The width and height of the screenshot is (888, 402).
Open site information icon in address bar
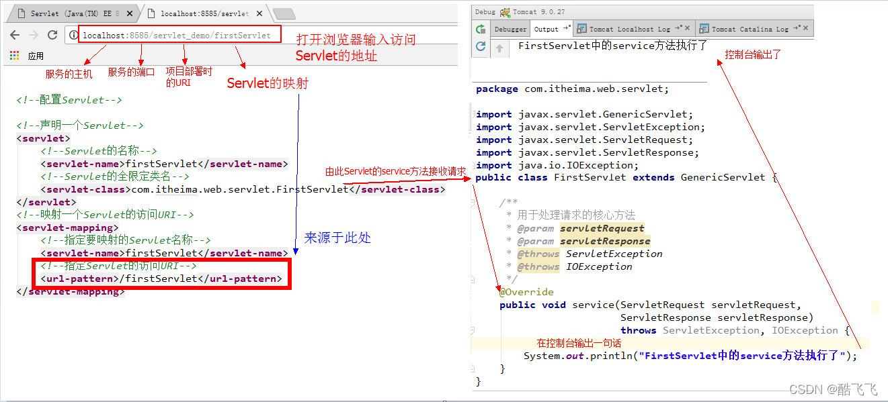pyautogui.click(x=73, y=35)
